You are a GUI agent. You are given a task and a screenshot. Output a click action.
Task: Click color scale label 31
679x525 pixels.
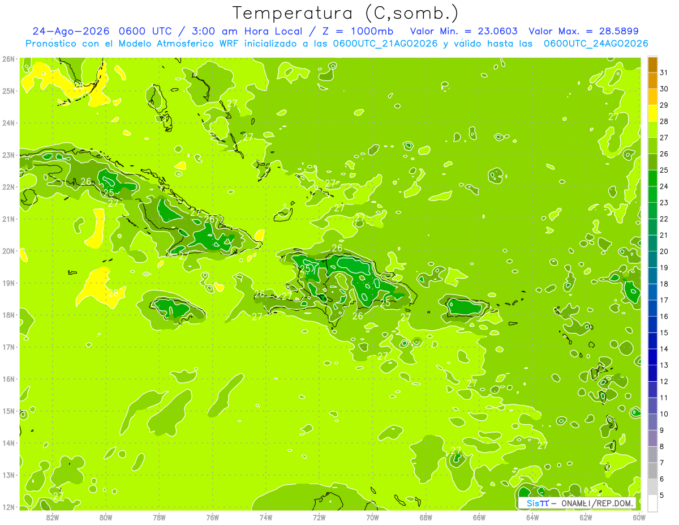(x=664, y=72)
